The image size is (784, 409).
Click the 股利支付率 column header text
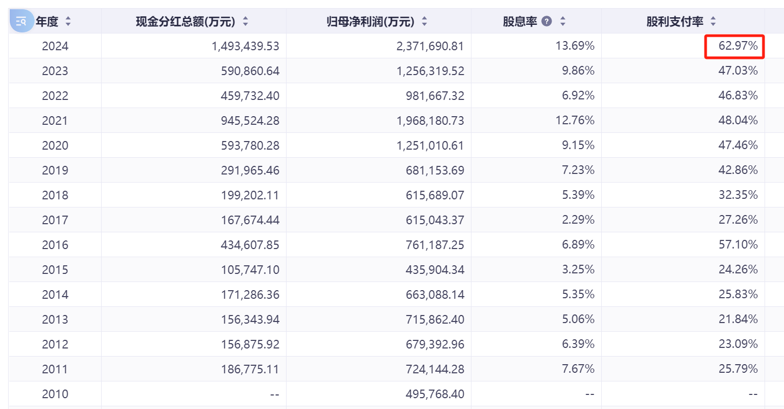[675, 22]
